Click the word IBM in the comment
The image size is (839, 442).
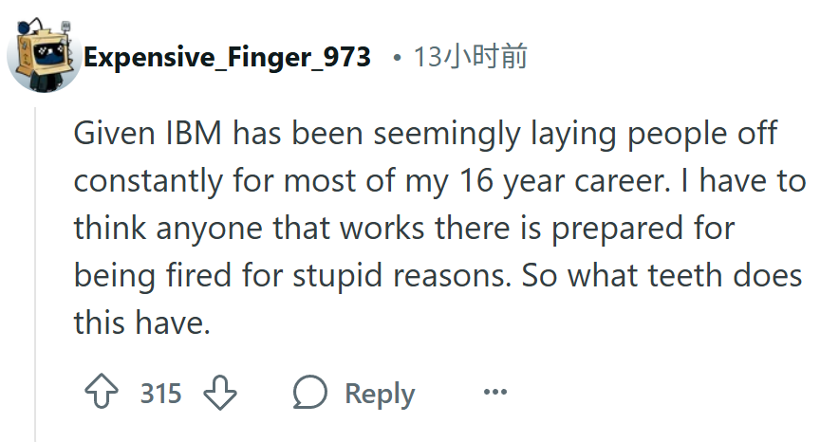(194, 133)
